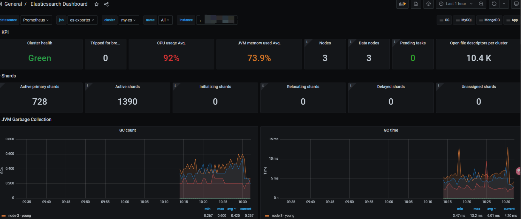
Task: Open the Prometheus datasource dropdown
Action: [x=36, y=20]
